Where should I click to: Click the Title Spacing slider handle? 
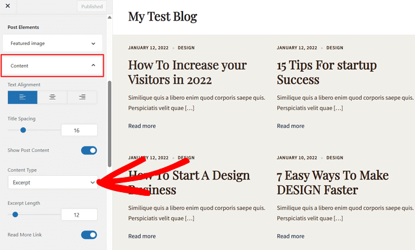coord(23,130)
